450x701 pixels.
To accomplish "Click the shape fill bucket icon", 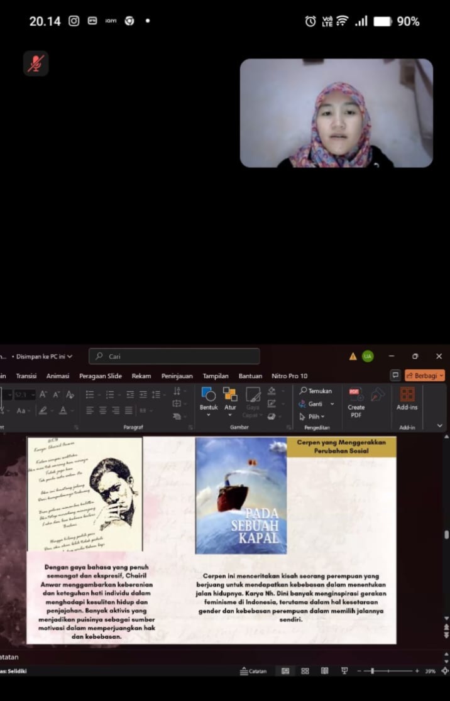I will tap(272, 391).
